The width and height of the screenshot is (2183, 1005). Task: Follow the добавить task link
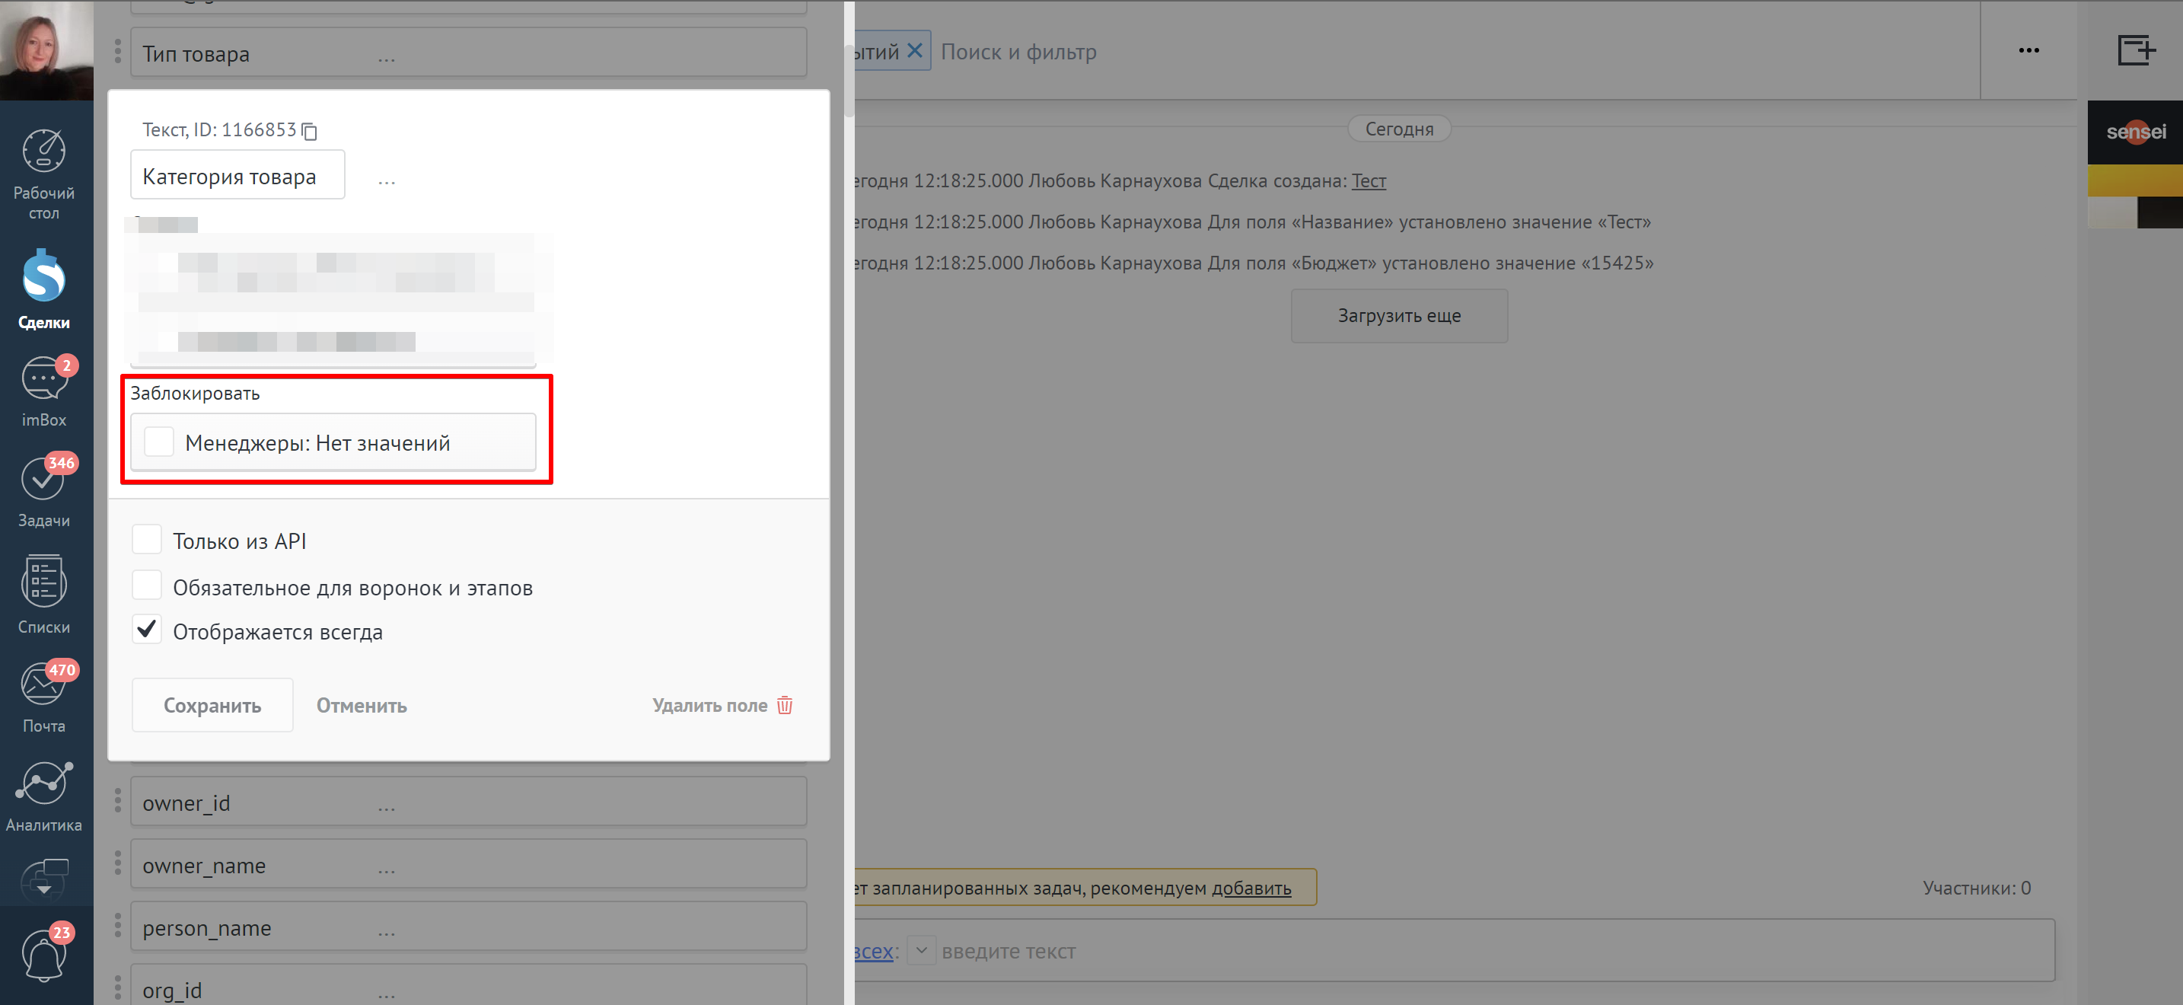(1251, 888)
